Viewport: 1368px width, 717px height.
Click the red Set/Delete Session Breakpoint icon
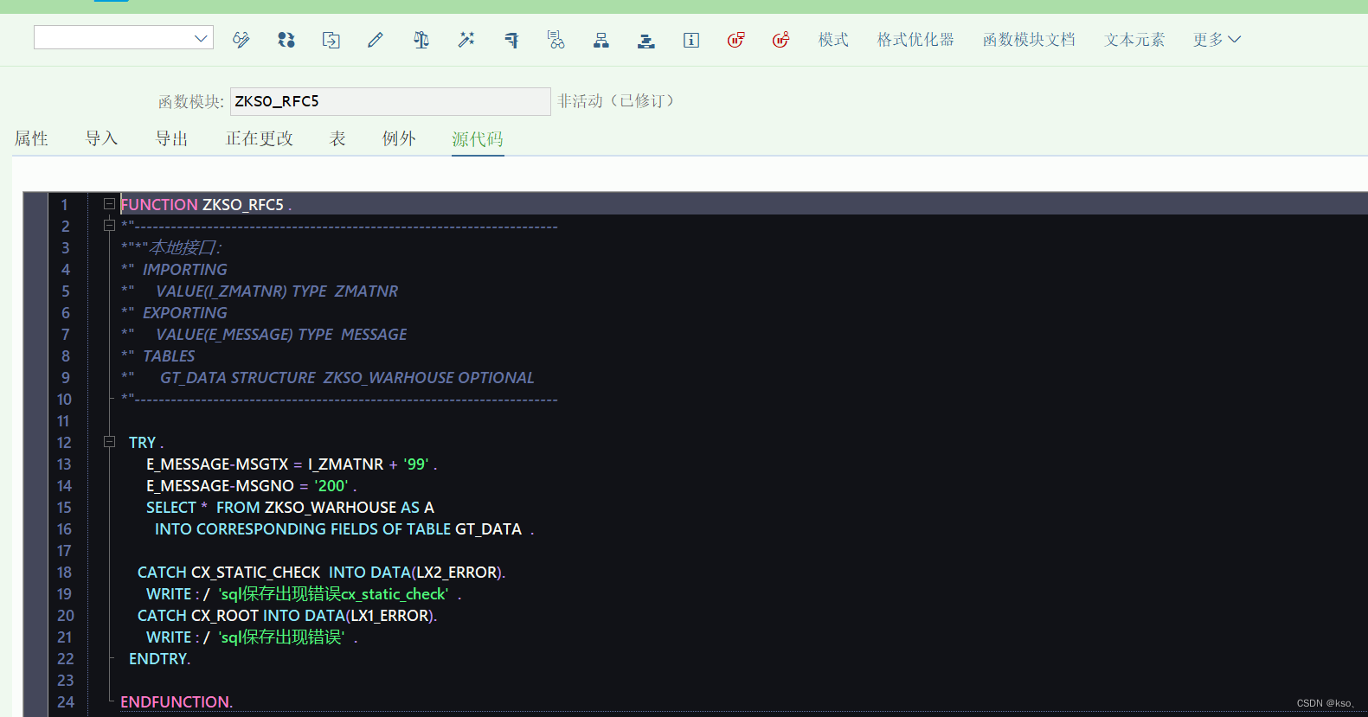pyautogui.click(x=736, y=40)
